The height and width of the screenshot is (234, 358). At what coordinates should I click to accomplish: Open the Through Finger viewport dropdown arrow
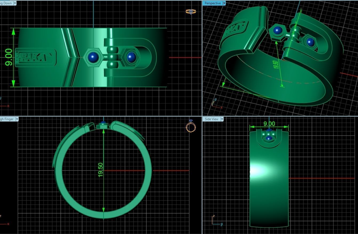point(17,119)
